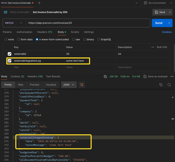Switch to the Headers (11) request tab
The height and width of the screenshot is (162, 175).
point(44,32)
